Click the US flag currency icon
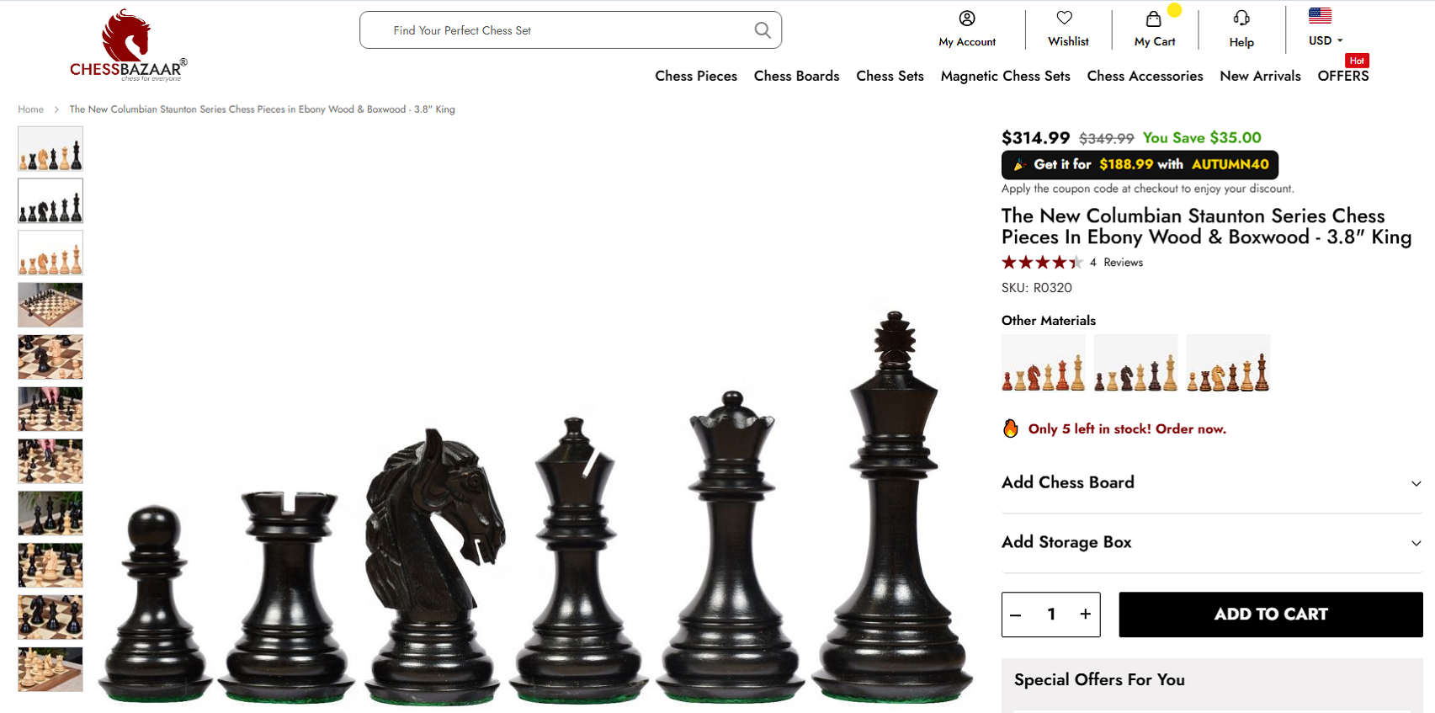The image size is (1435, 713). 1320,15
